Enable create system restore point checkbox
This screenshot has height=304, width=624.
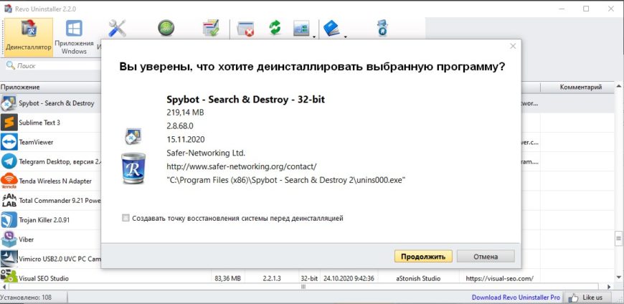tap(126, 218)
